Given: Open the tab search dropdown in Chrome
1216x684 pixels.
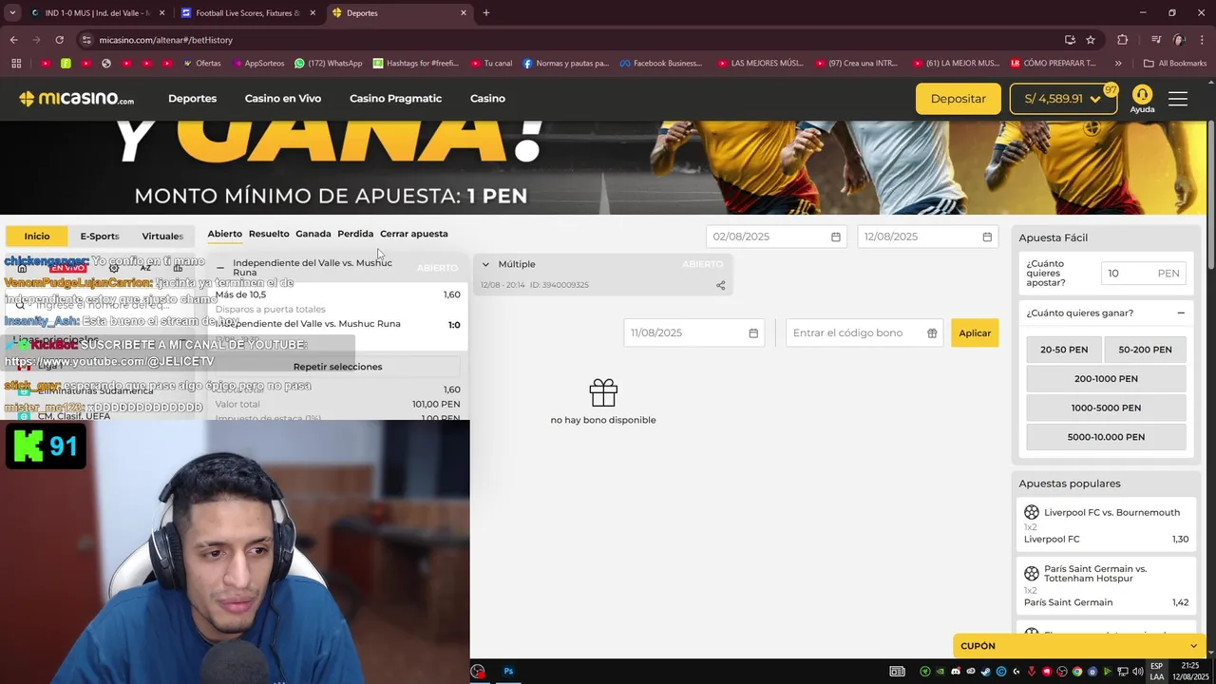Looking at the screenshot, I should pos(12,13).
